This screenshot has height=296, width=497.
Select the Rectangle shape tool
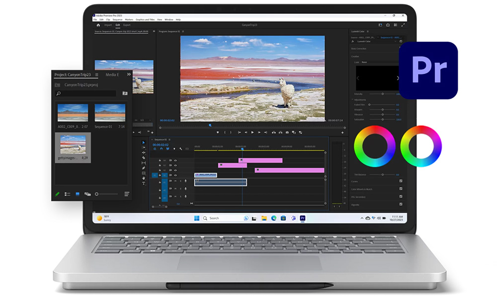(143, 173)
